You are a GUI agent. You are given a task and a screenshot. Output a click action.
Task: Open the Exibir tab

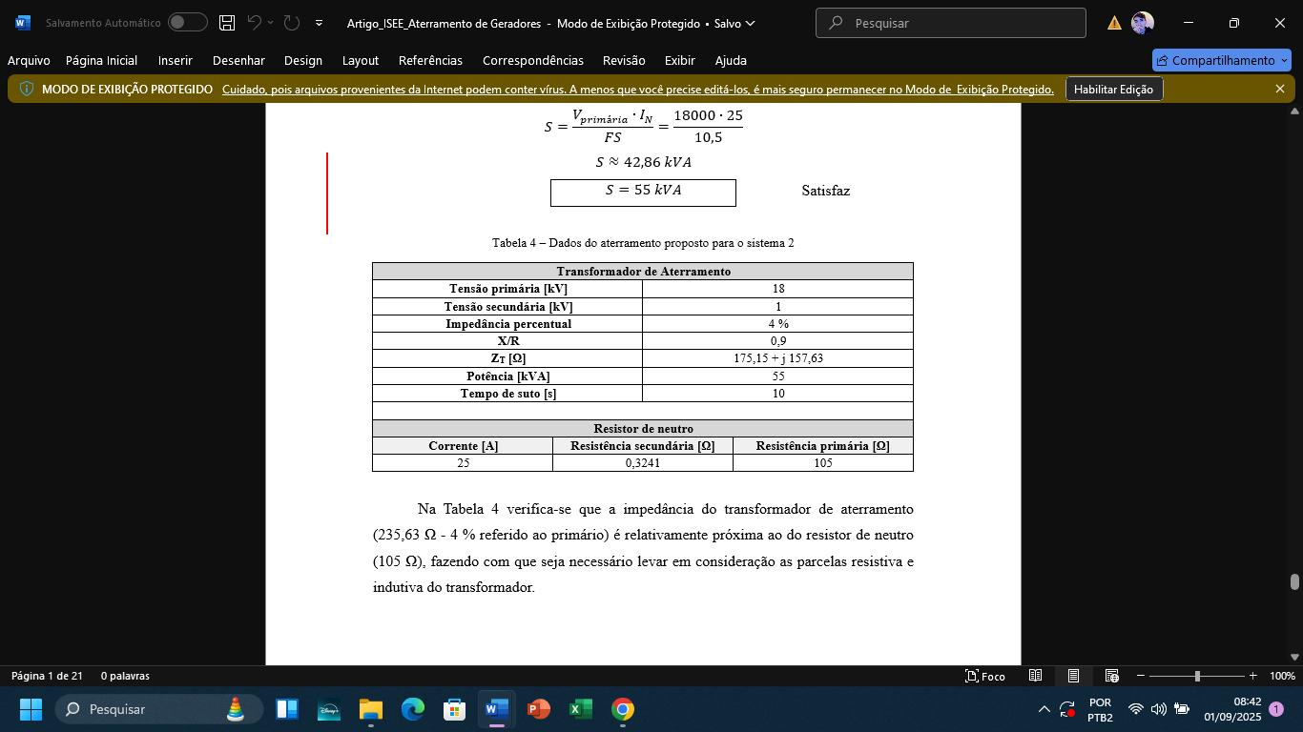680,60
